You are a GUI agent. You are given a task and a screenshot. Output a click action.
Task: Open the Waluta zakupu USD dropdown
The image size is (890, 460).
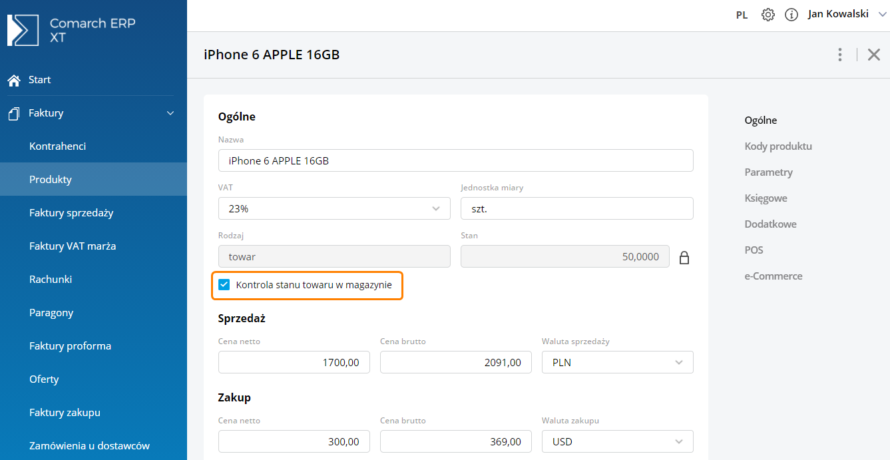[x=617, y=441]
